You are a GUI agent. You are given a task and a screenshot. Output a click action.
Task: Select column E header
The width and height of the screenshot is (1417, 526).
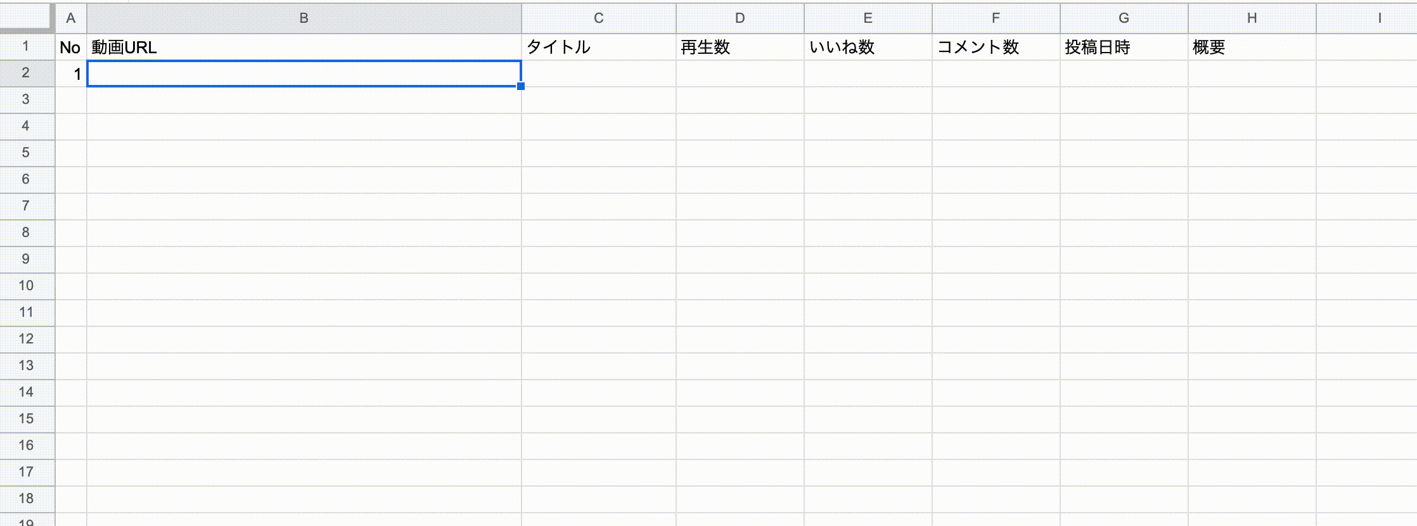868,18
